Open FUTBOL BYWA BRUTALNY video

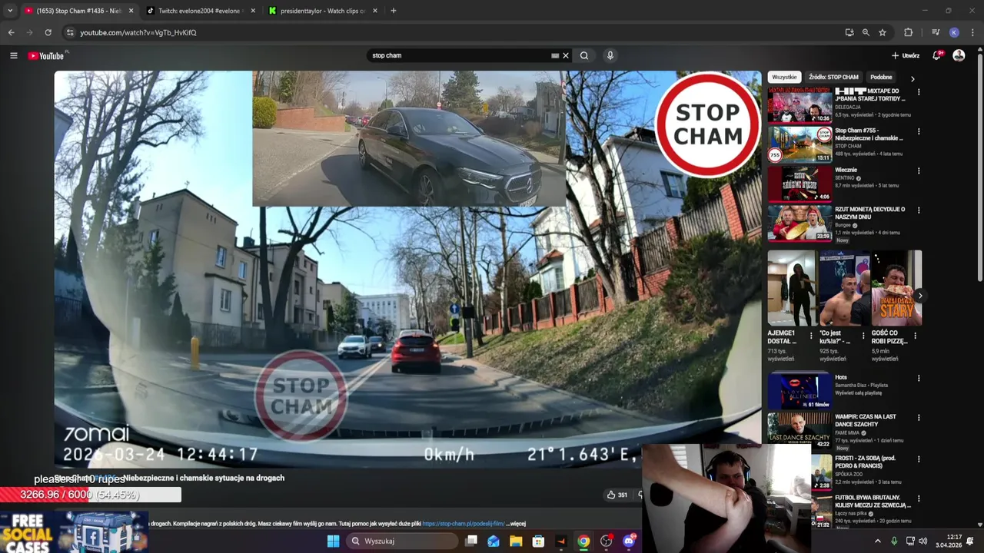[873, 502]
